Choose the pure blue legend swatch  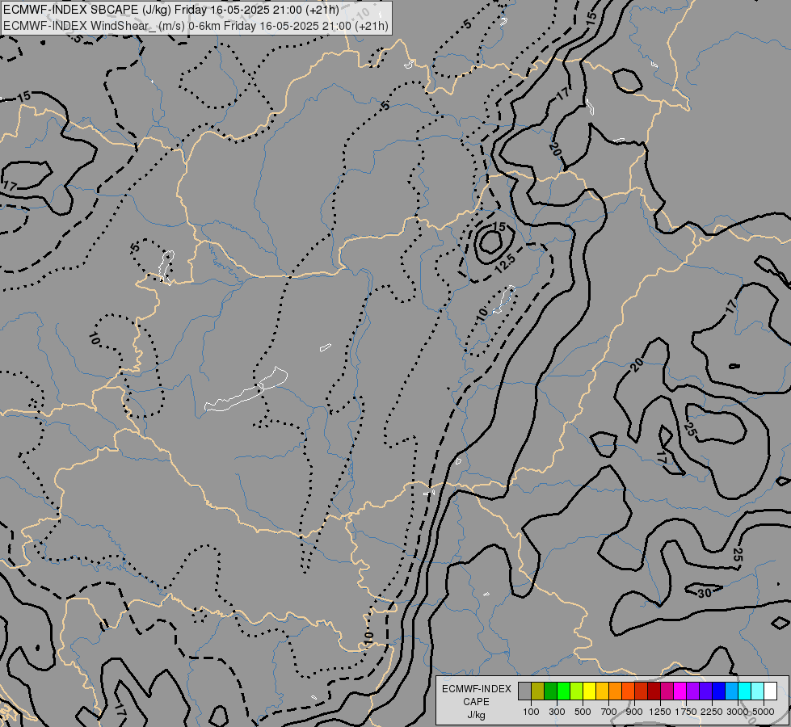click(x=719, y=691)
